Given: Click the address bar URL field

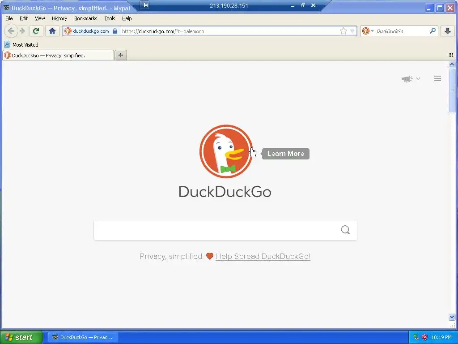Looking at the screenshot, I should point(229,31).
